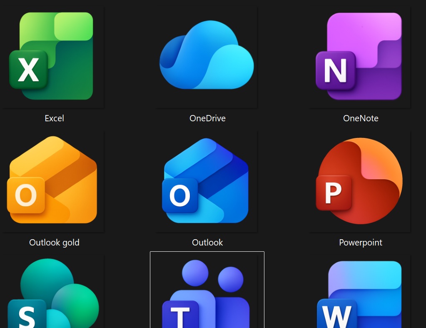
Task: Open the blue Outlook envelope icon
Action: pos(207,180)
